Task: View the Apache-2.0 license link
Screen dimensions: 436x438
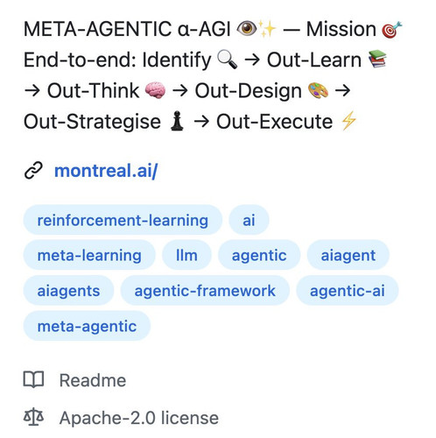Action: (139, 418)
